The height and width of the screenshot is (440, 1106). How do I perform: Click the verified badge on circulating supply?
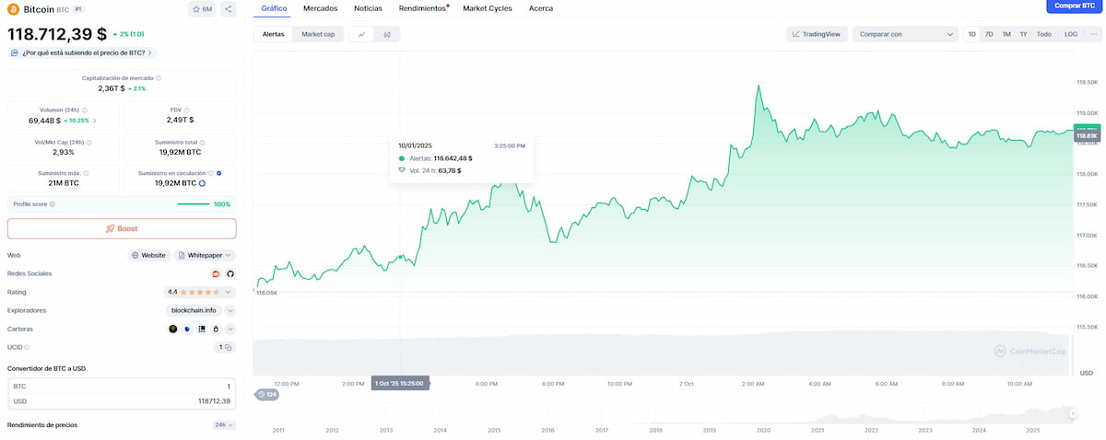pos(218,173)
